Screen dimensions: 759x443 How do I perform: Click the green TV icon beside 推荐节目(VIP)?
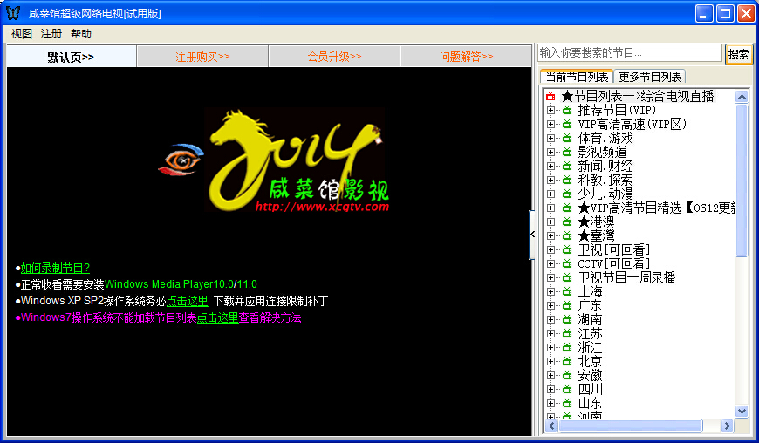point(566,111)
